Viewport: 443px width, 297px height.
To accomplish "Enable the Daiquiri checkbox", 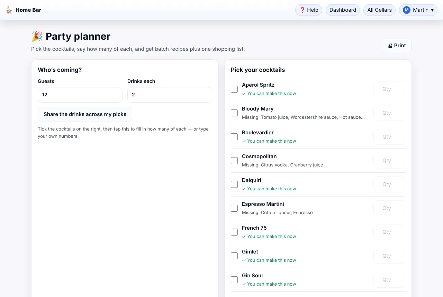I will [234, 184].
